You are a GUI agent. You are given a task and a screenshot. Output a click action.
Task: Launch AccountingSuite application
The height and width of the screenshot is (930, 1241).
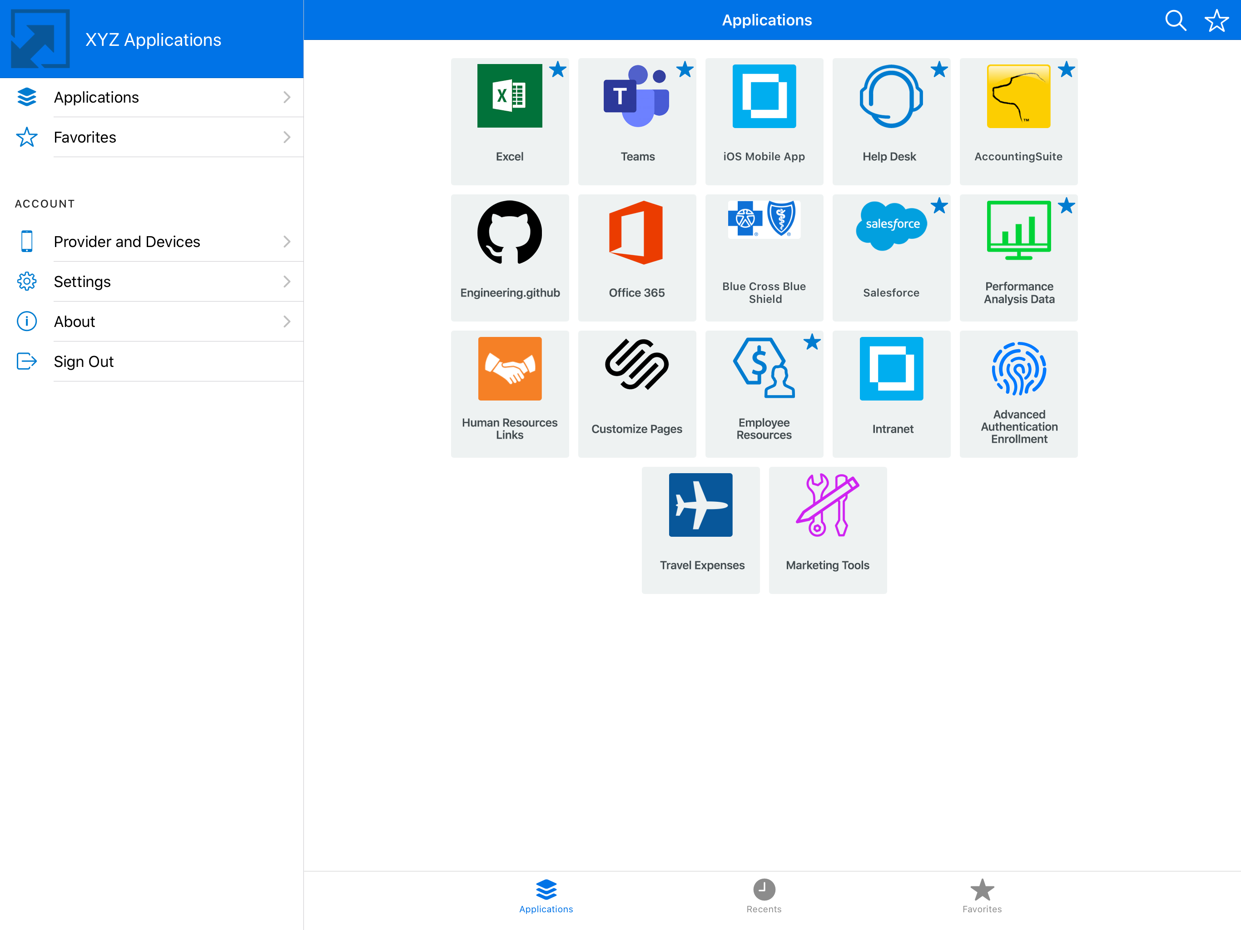coord(1018,121)
